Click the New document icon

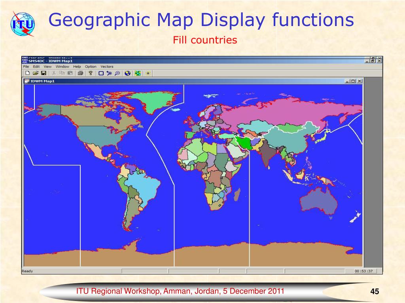[27, 73]
